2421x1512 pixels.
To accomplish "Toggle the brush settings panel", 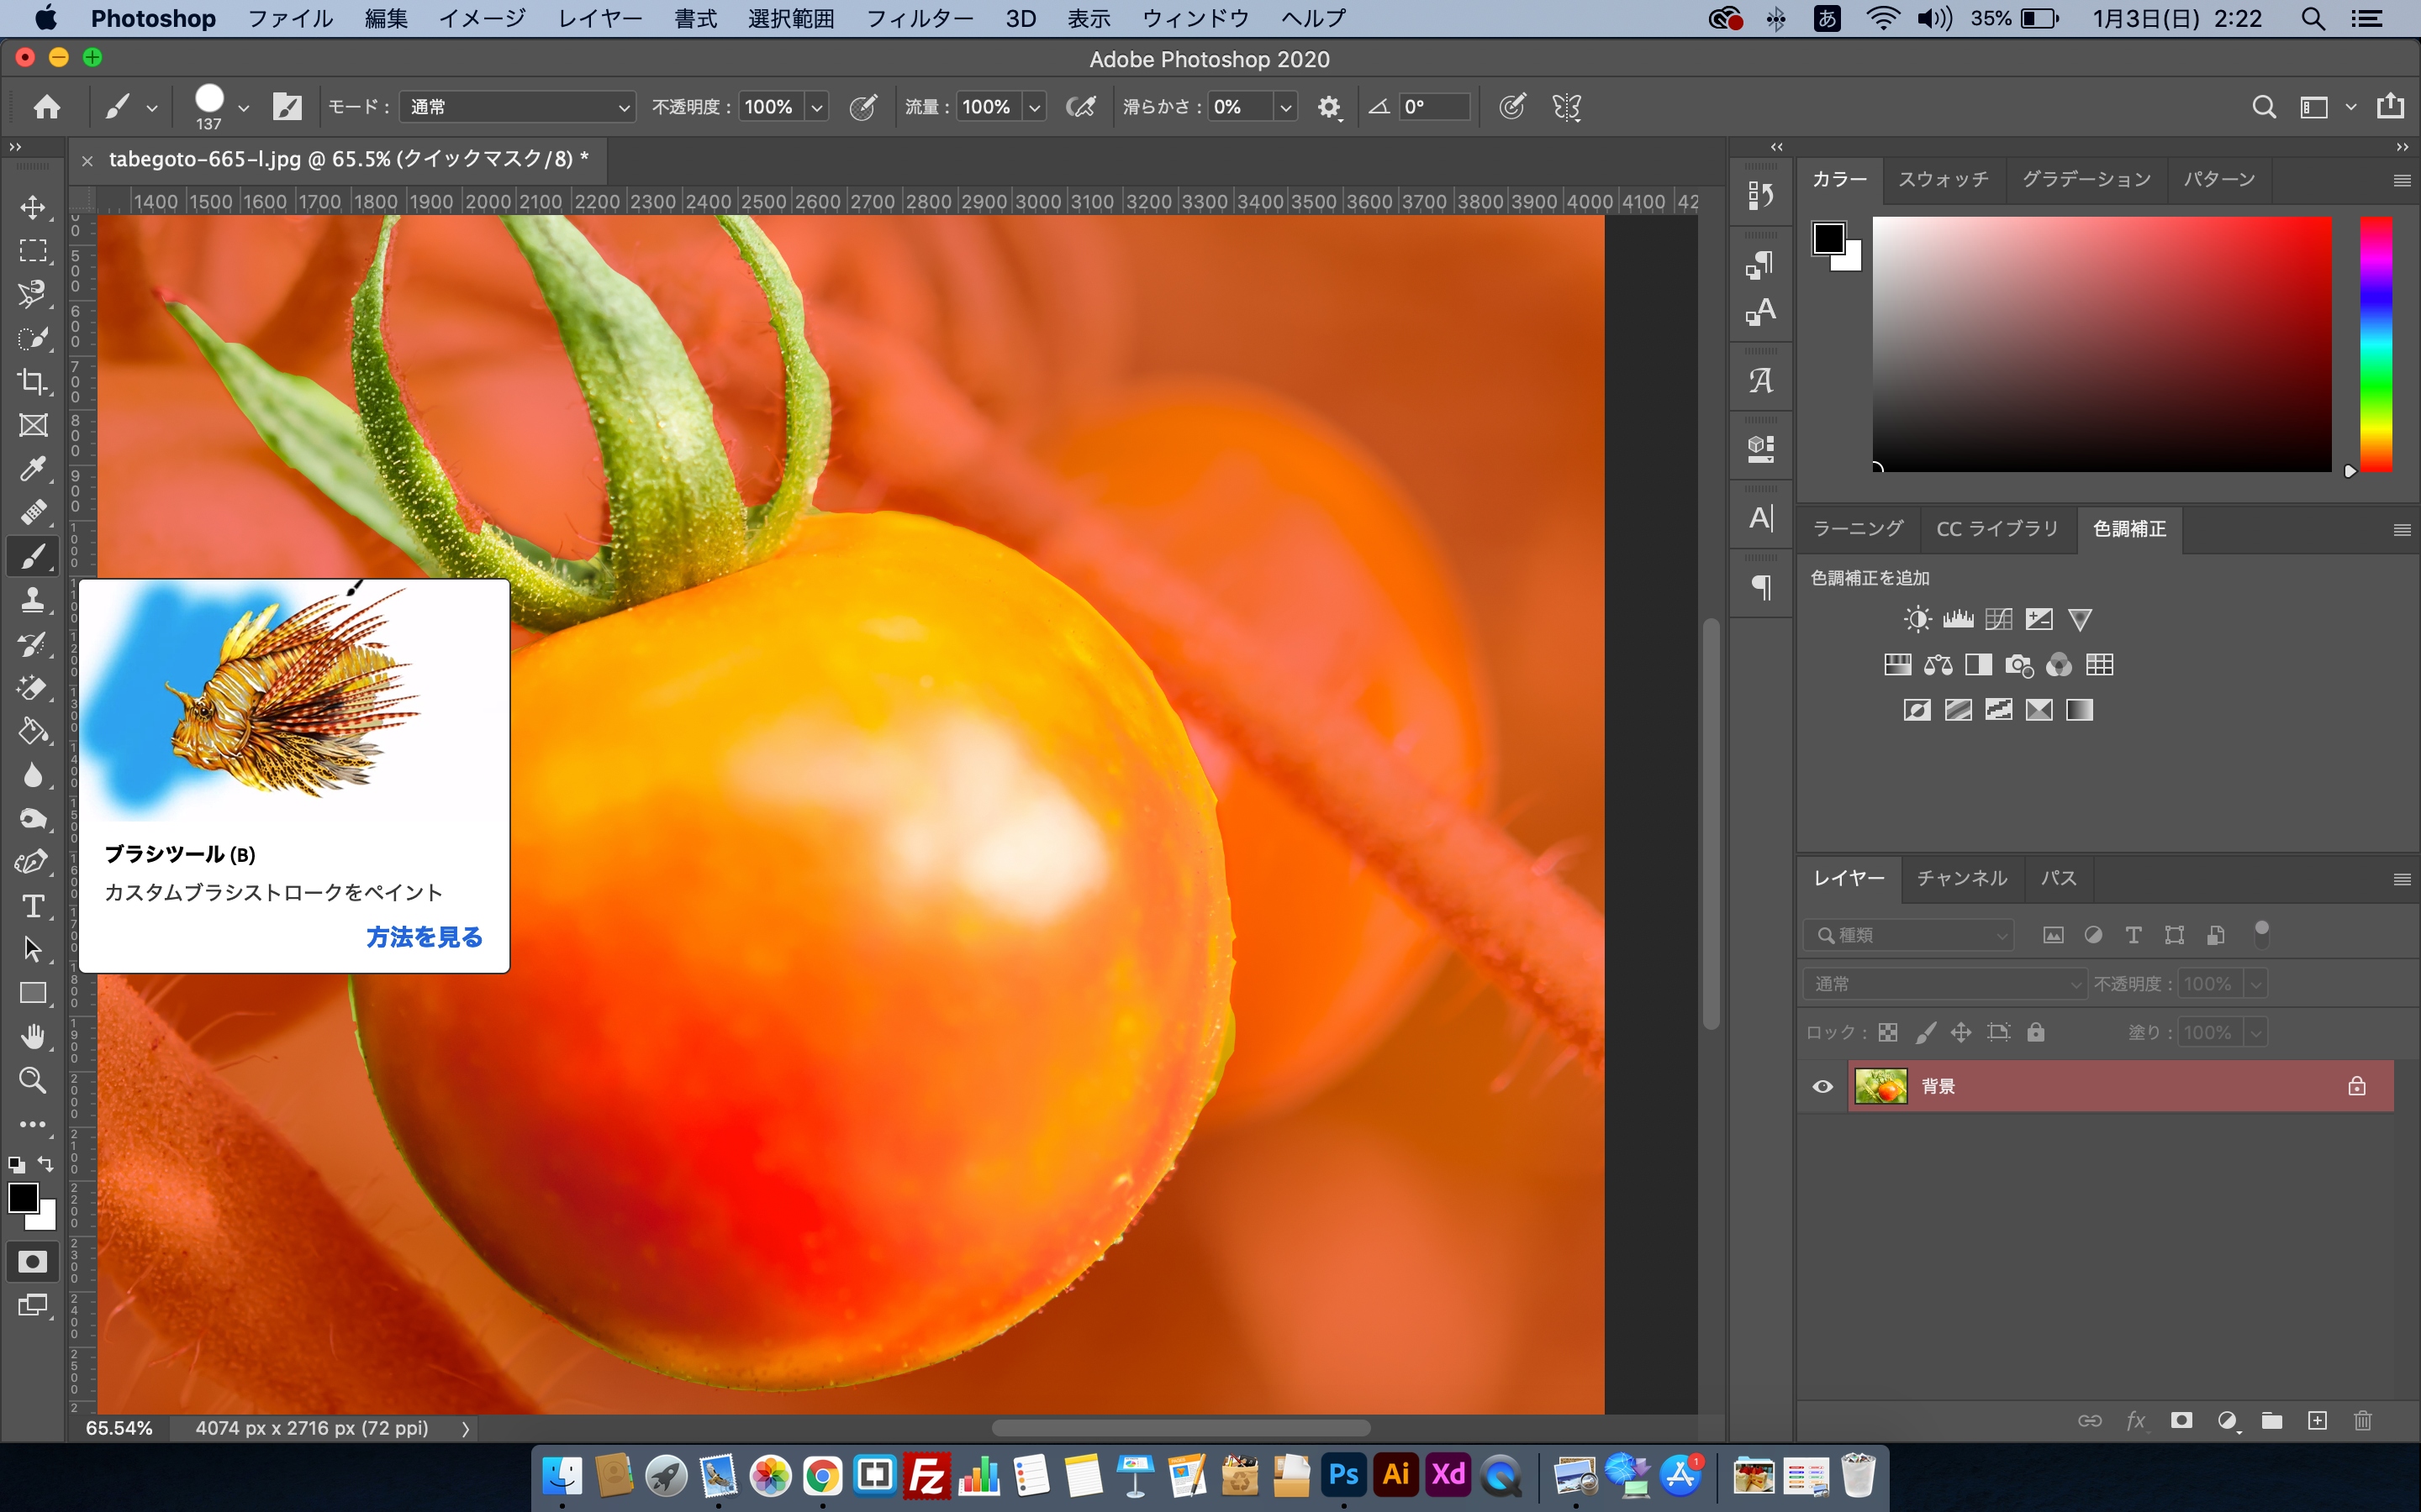I will pyautogui.click(x=287, y=107).
